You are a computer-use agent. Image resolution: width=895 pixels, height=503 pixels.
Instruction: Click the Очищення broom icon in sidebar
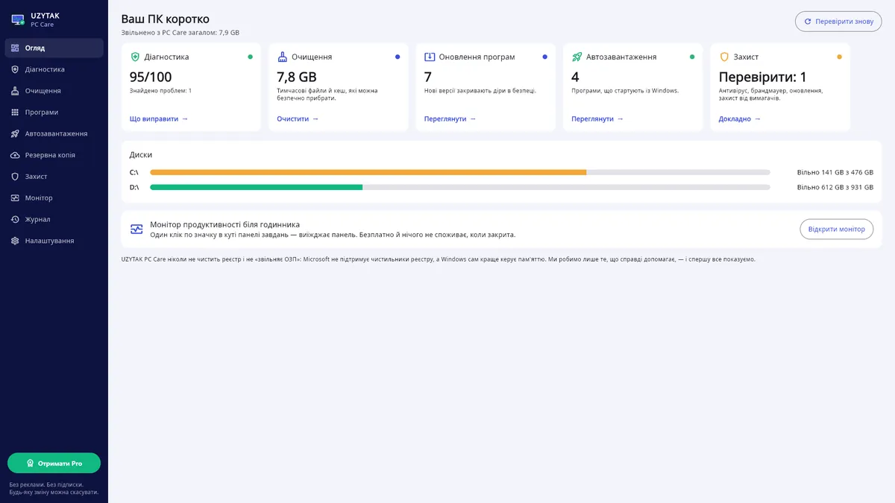(x=15, y=91)
